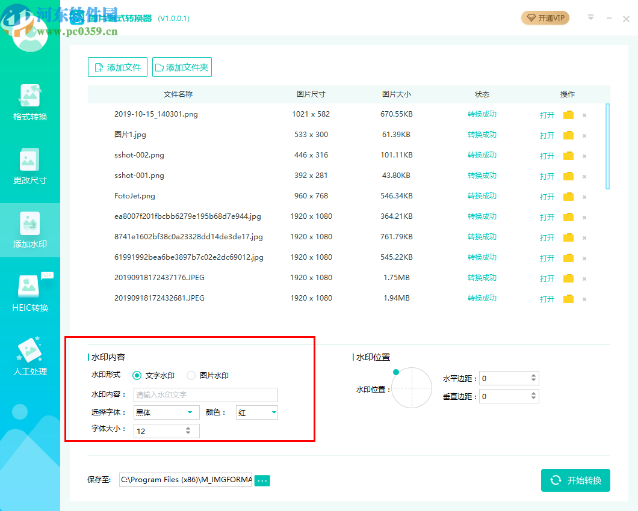
Task: Increase 水平边距 with up stepper
Action: click(x=534, y=375)
